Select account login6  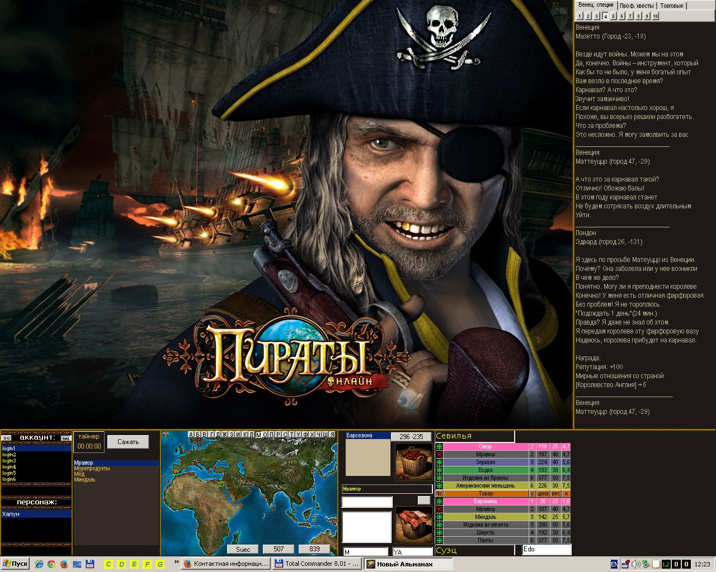click(x=36, y=479)
